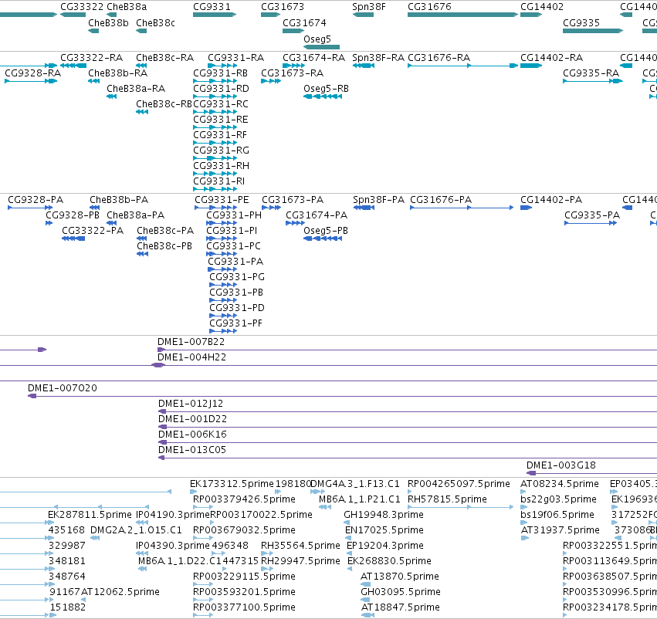
Task: Click the CG33322 gene label
Action: [82, 7]
